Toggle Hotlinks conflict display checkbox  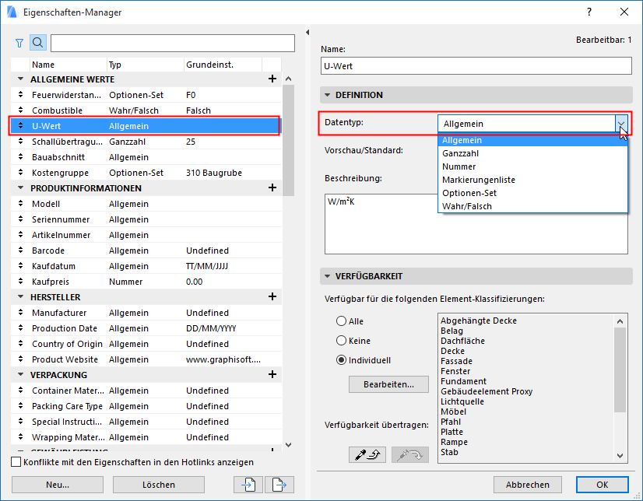pyautogui.click(x=16, y=462)
